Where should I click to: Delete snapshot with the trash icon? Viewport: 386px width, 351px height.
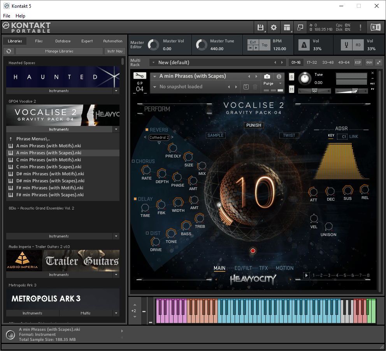pyautogui.click(x=255, y=87)
